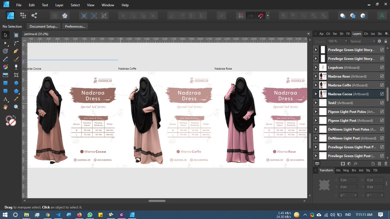Select the Corner tool
390x219 pixels.
tap(16, 43)
